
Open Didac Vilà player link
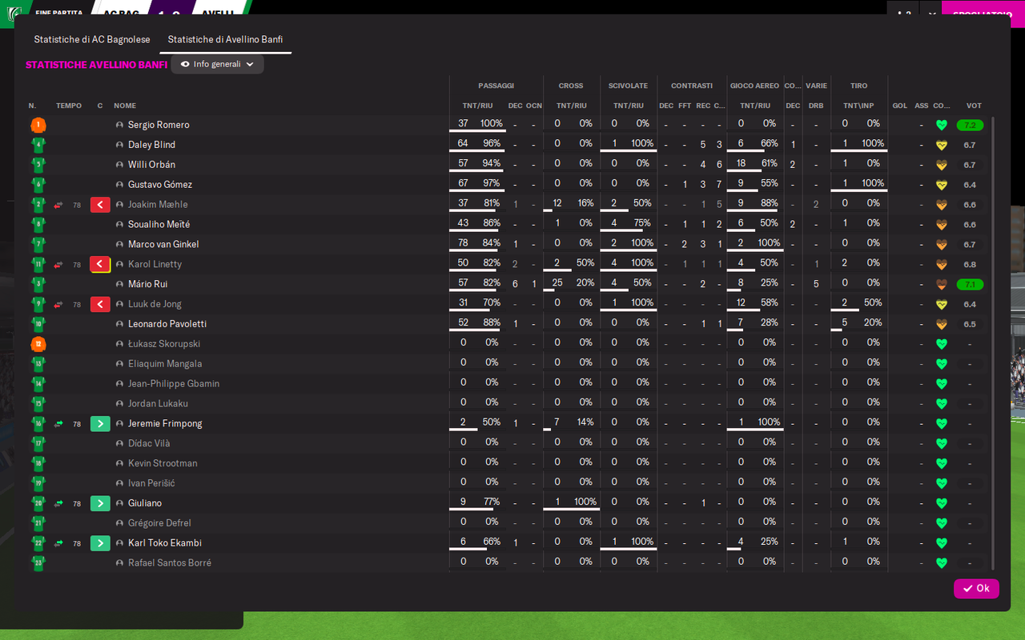pyautogui.click(x=149, y=443)
